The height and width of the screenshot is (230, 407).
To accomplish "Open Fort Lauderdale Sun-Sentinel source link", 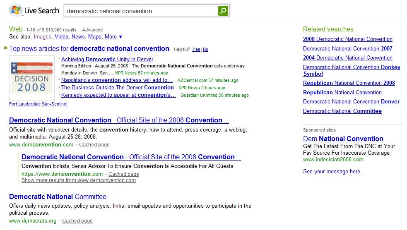I will pos(38,104).
